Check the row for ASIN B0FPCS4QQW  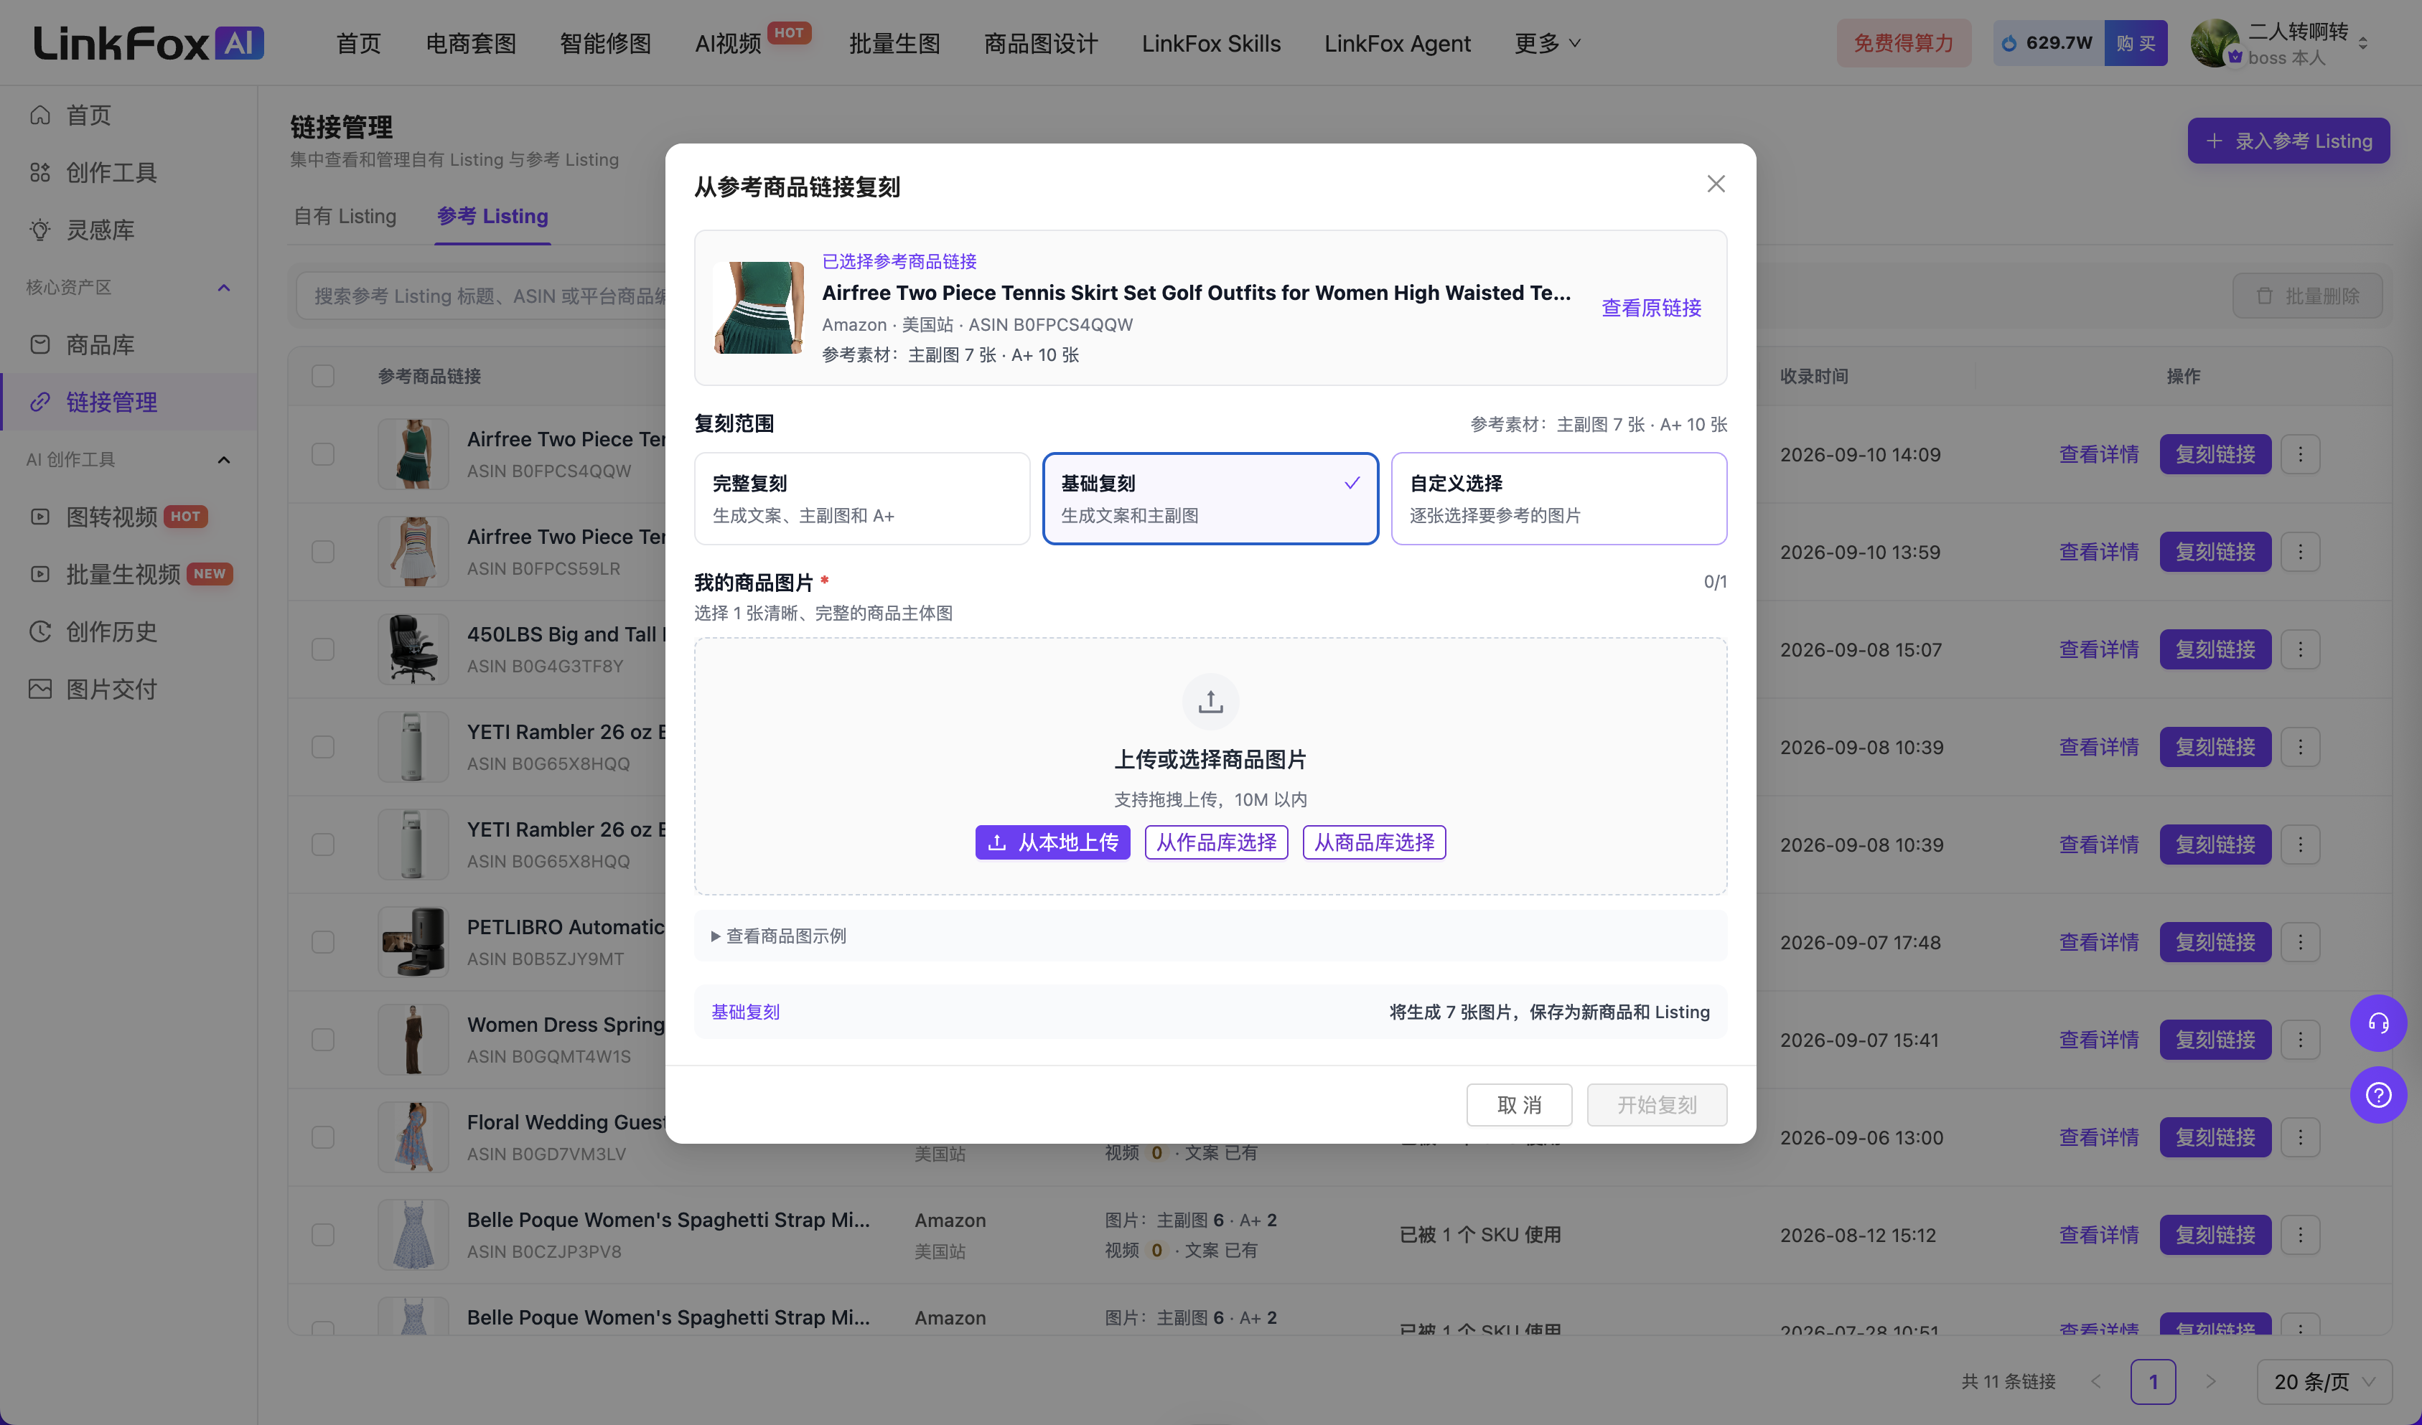point(323,454)
